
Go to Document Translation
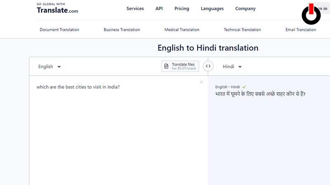click(59, 30)
